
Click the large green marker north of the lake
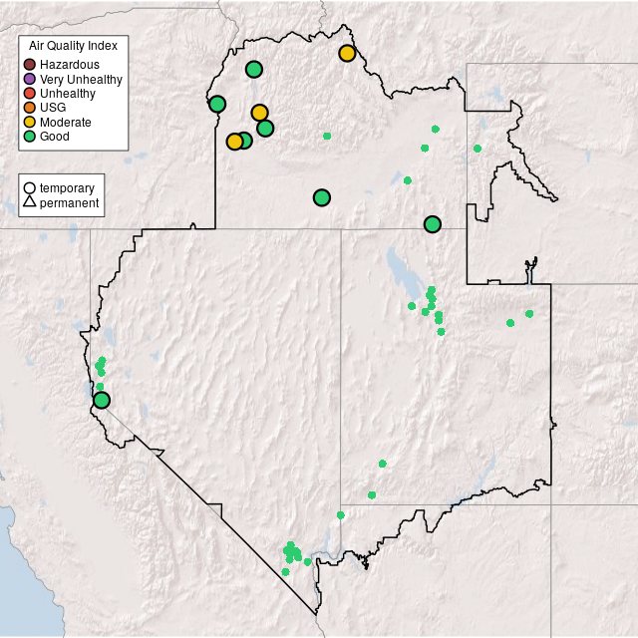pyautogui.click(x=432, y=224)
